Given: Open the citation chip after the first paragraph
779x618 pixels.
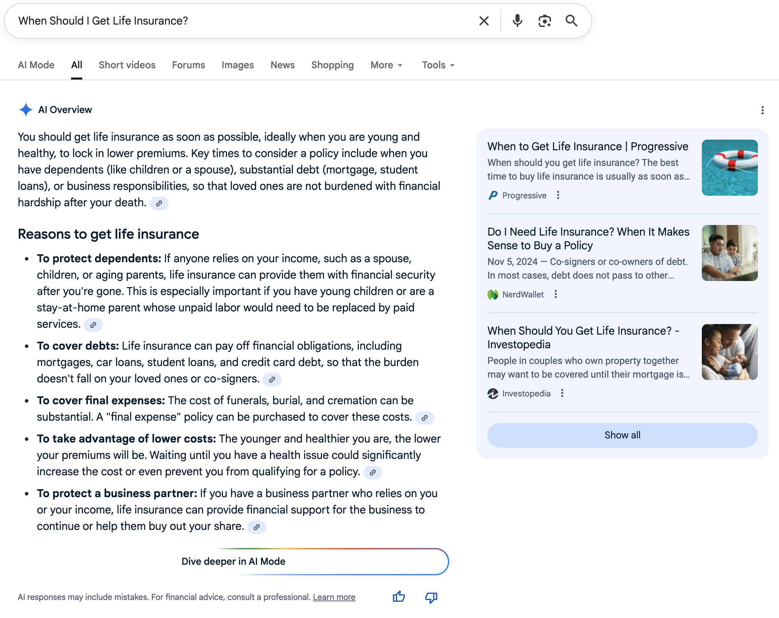Looking at the screenshot, I should pos(159,203).
